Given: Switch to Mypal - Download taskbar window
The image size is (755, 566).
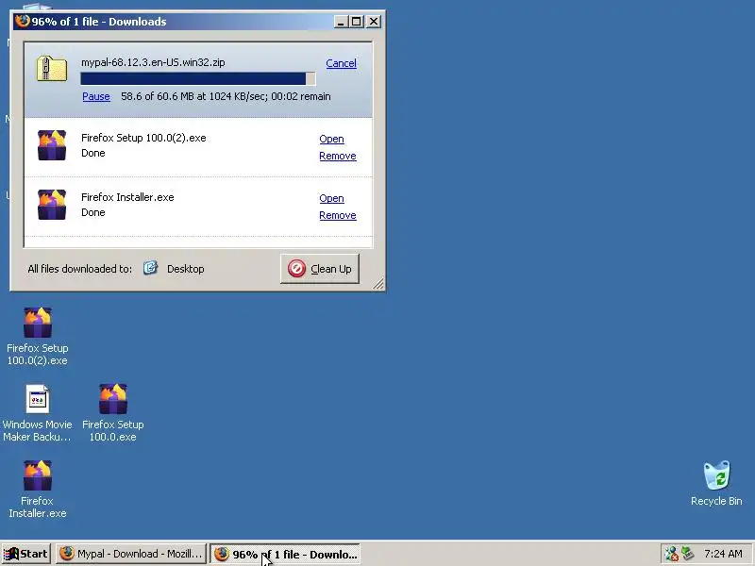Looking at the screenshot, I should click(131, 554).
